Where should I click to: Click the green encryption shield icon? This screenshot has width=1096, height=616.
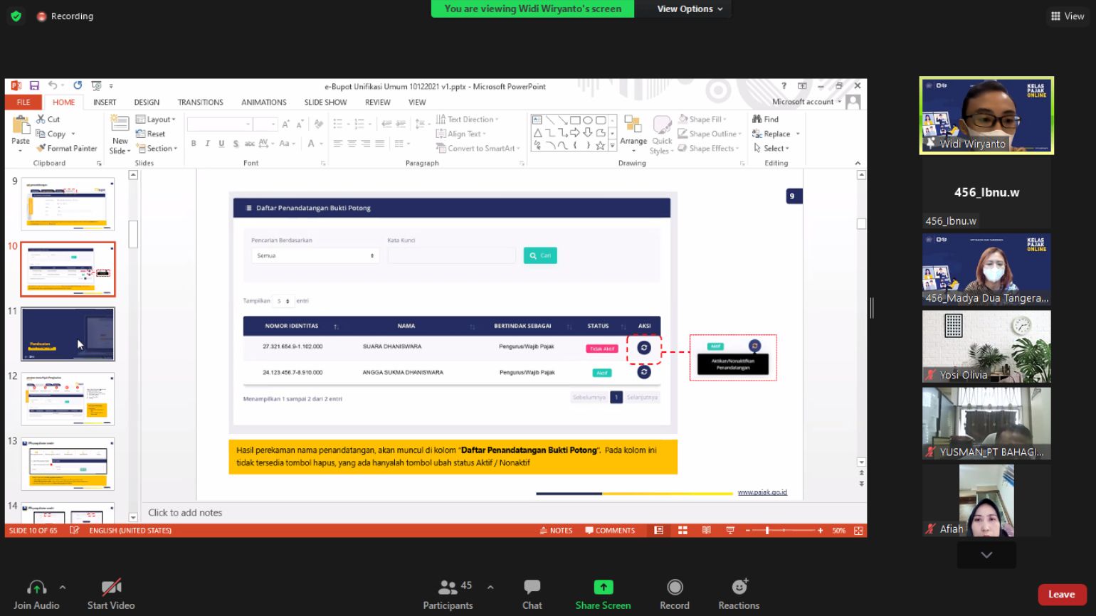tap(16, 16)
